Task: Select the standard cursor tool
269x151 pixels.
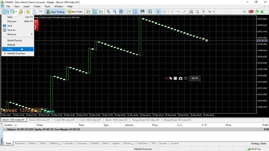Action: 158,12
